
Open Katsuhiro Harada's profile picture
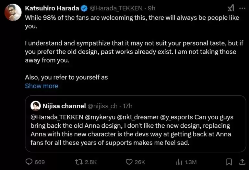(x=13, y=13)
